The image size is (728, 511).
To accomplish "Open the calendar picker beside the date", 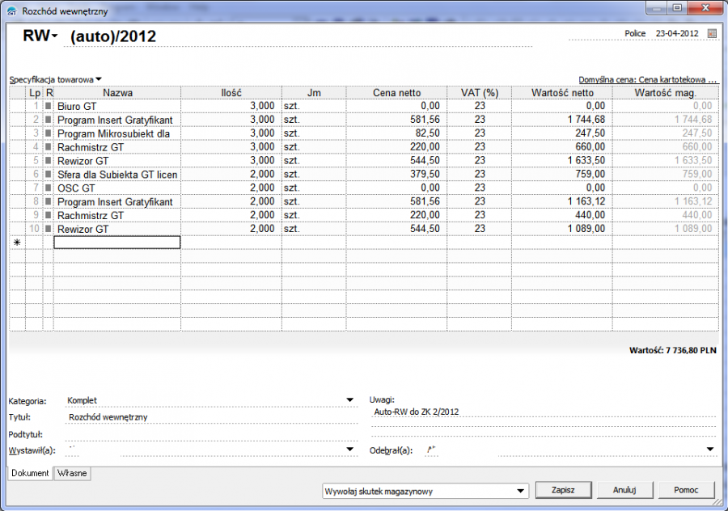I will coord(712,33).
